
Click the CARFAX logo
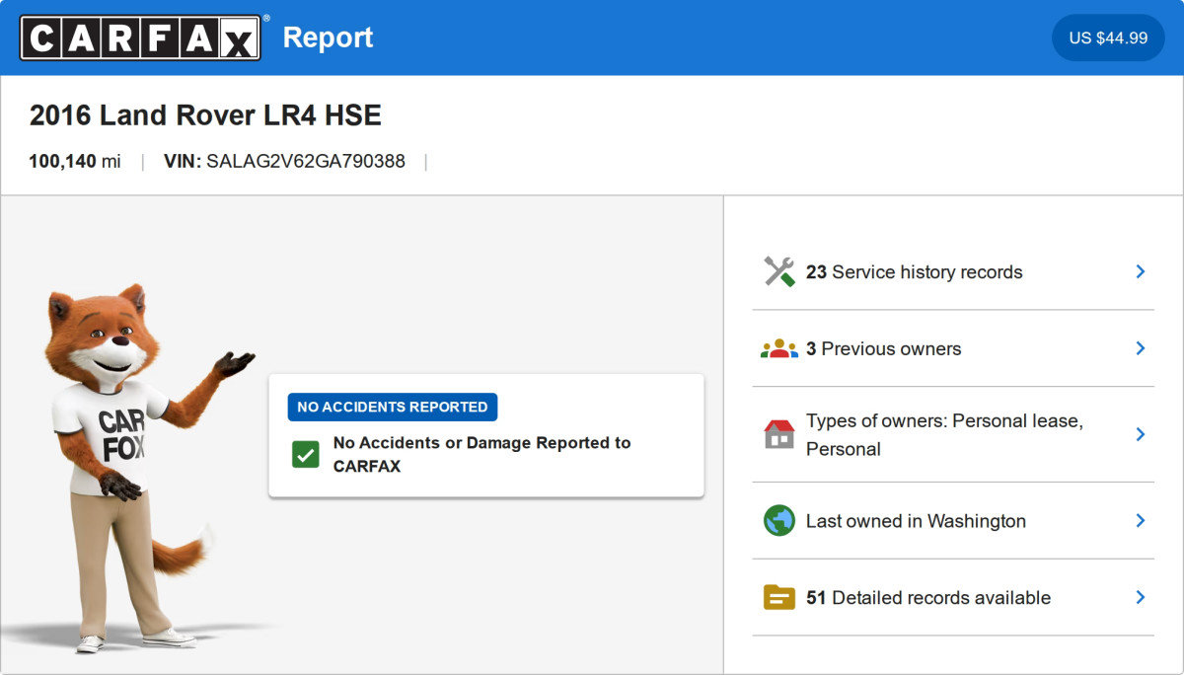coord(141,37)
